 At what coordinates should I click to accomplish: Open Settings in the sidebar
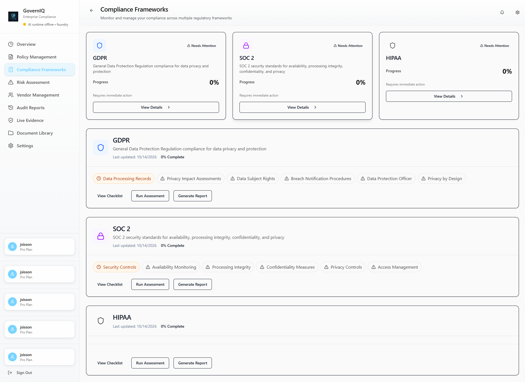point(39,146)
